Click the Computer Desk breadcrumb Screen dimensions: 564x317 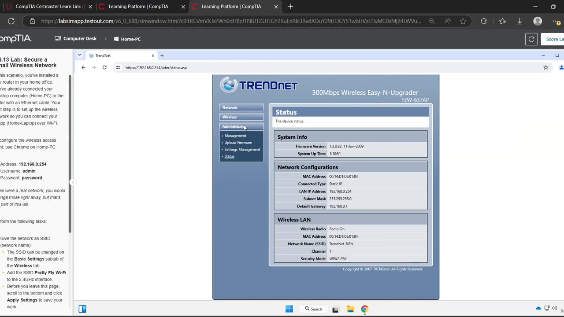tap(75, 39)
